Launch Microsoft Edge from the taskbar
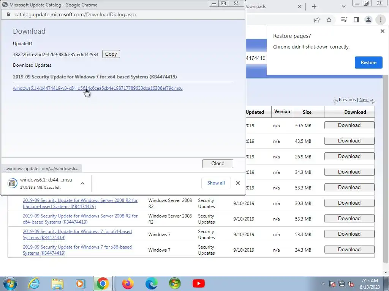The image size is (389, 291). coord(151,283)
